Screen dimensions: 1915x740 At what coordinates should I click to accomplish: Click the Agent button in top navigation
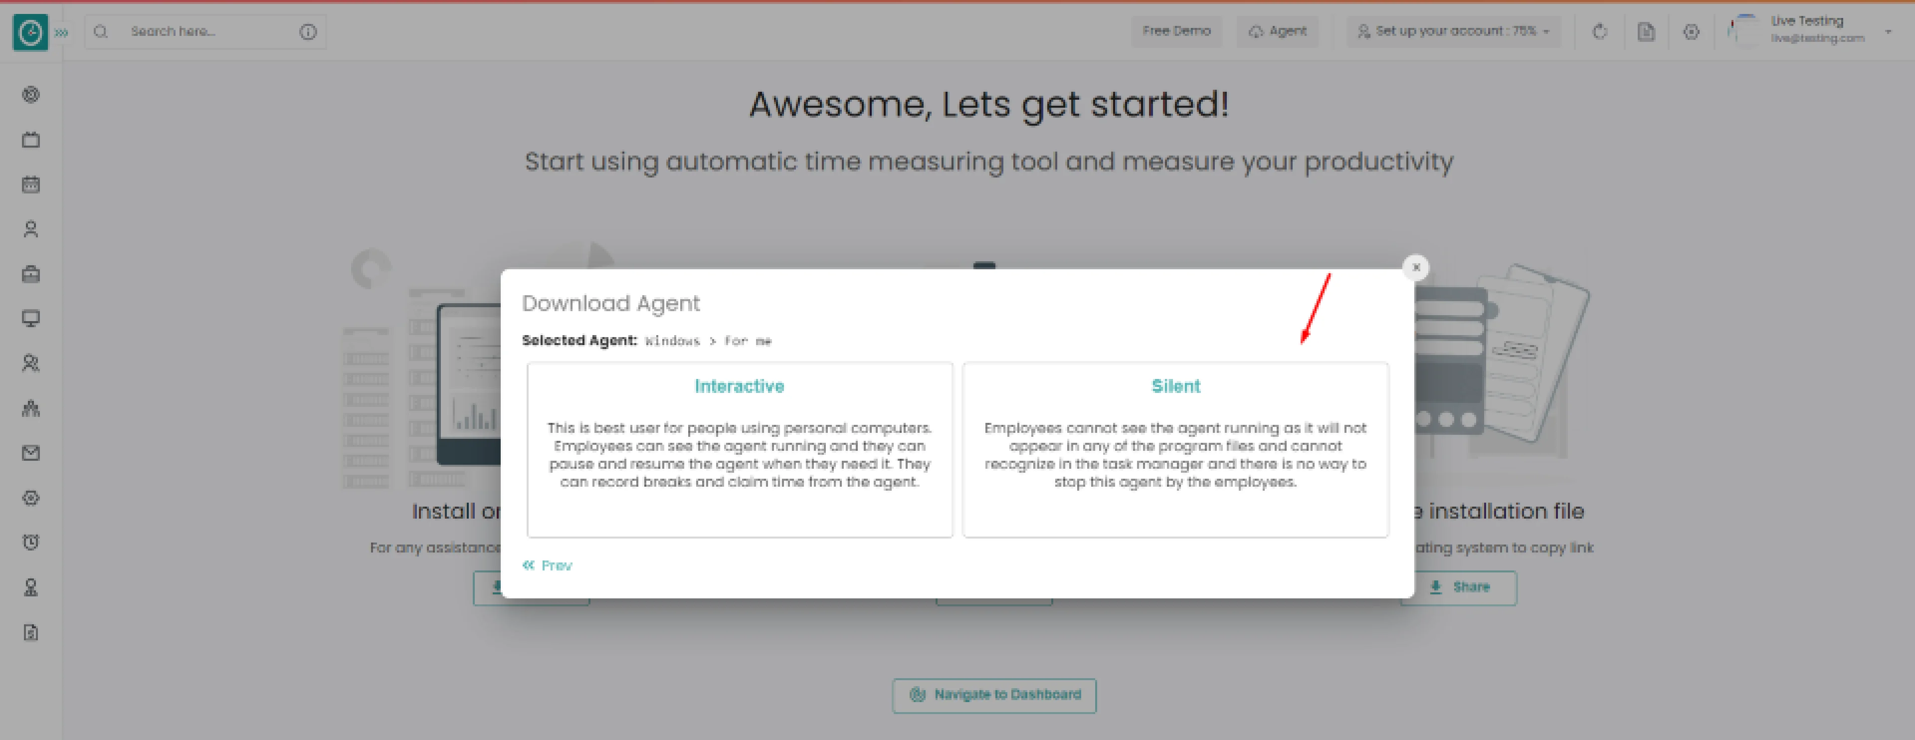coord(1282,30)
